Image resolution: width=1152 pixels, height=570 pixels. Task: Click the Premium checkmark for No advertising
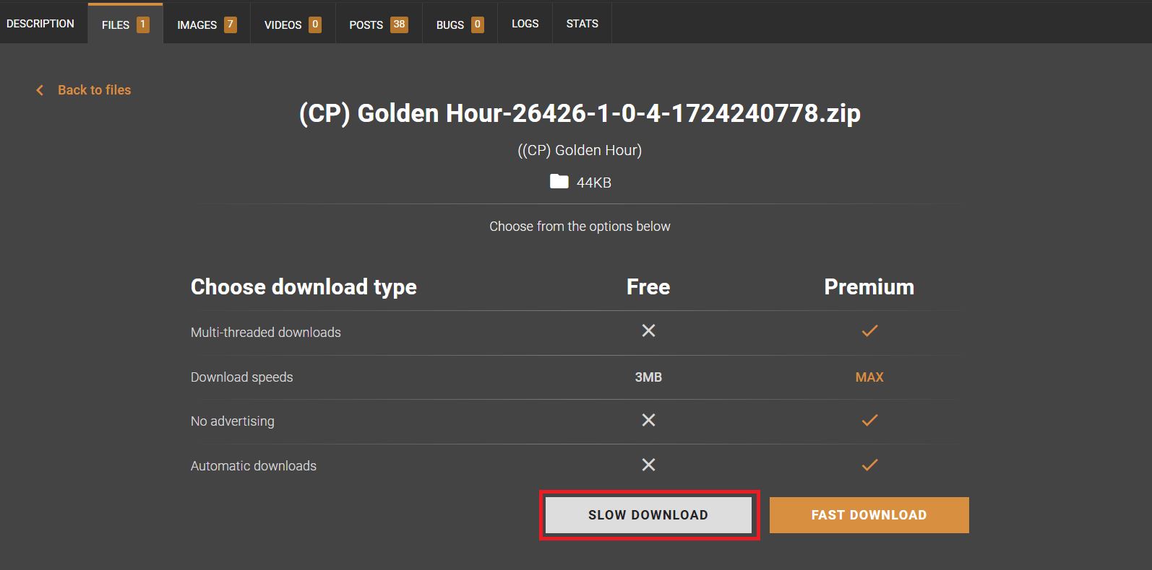869,420
